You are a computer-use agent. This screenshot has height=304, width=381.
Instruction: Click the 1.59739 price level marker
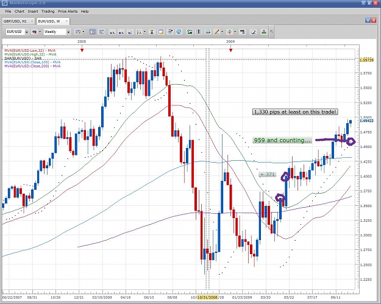click(366, 60)
